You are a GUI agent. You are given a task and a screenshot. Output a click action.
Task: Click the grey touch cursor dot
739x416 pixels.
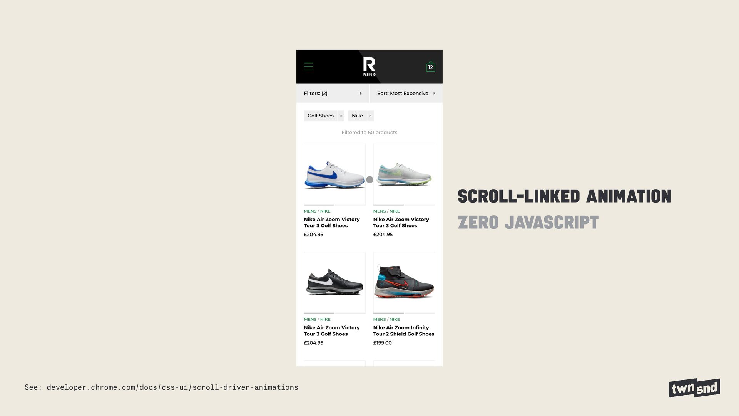[x=369, y=179]
